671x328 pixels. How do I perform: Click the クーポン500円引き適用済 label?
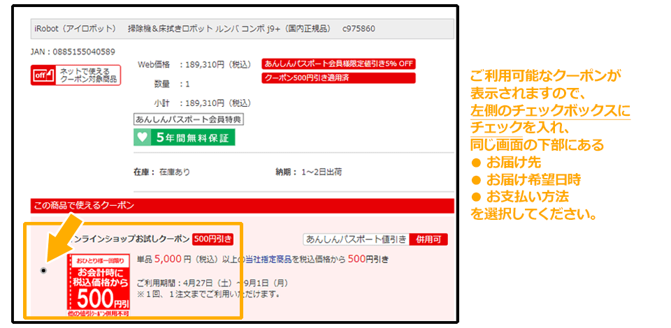338,78
